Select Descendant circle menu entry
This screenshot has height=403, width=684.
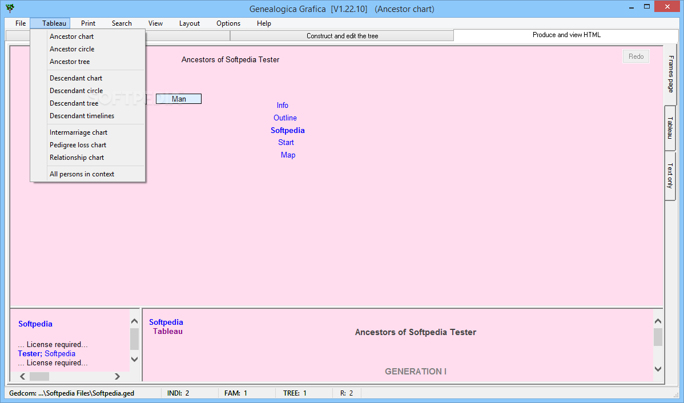88,91
